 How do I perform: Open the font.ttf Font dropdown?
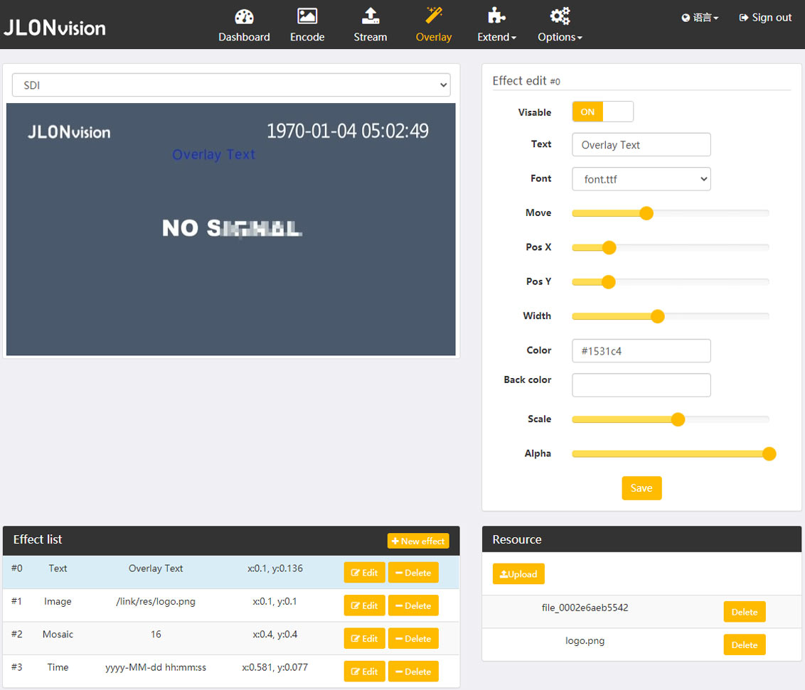(x=641, y=179)
